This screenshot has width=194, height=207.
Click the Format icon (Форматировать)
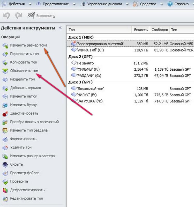click(x=5, y=139)
